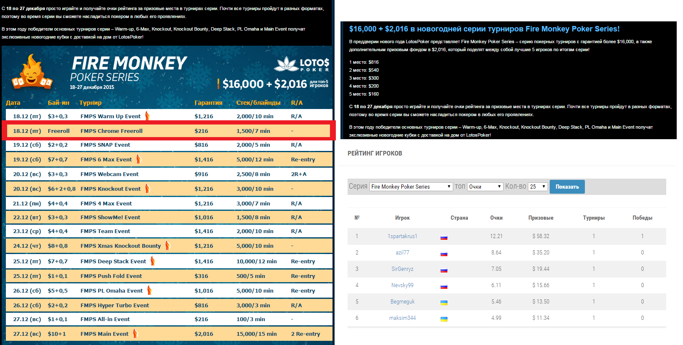Open player SirGenryz's profile link
Screen dimensions: 683x345
[x=403, y=269]
